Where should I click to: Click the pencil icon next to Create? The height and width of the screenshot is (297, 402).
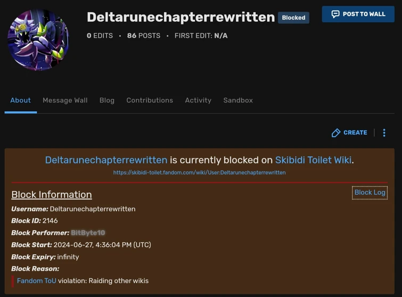(x=336, y=133)
